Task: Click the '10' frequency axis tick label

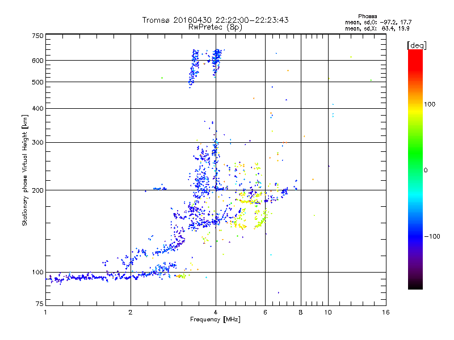Action: (328, 312)
